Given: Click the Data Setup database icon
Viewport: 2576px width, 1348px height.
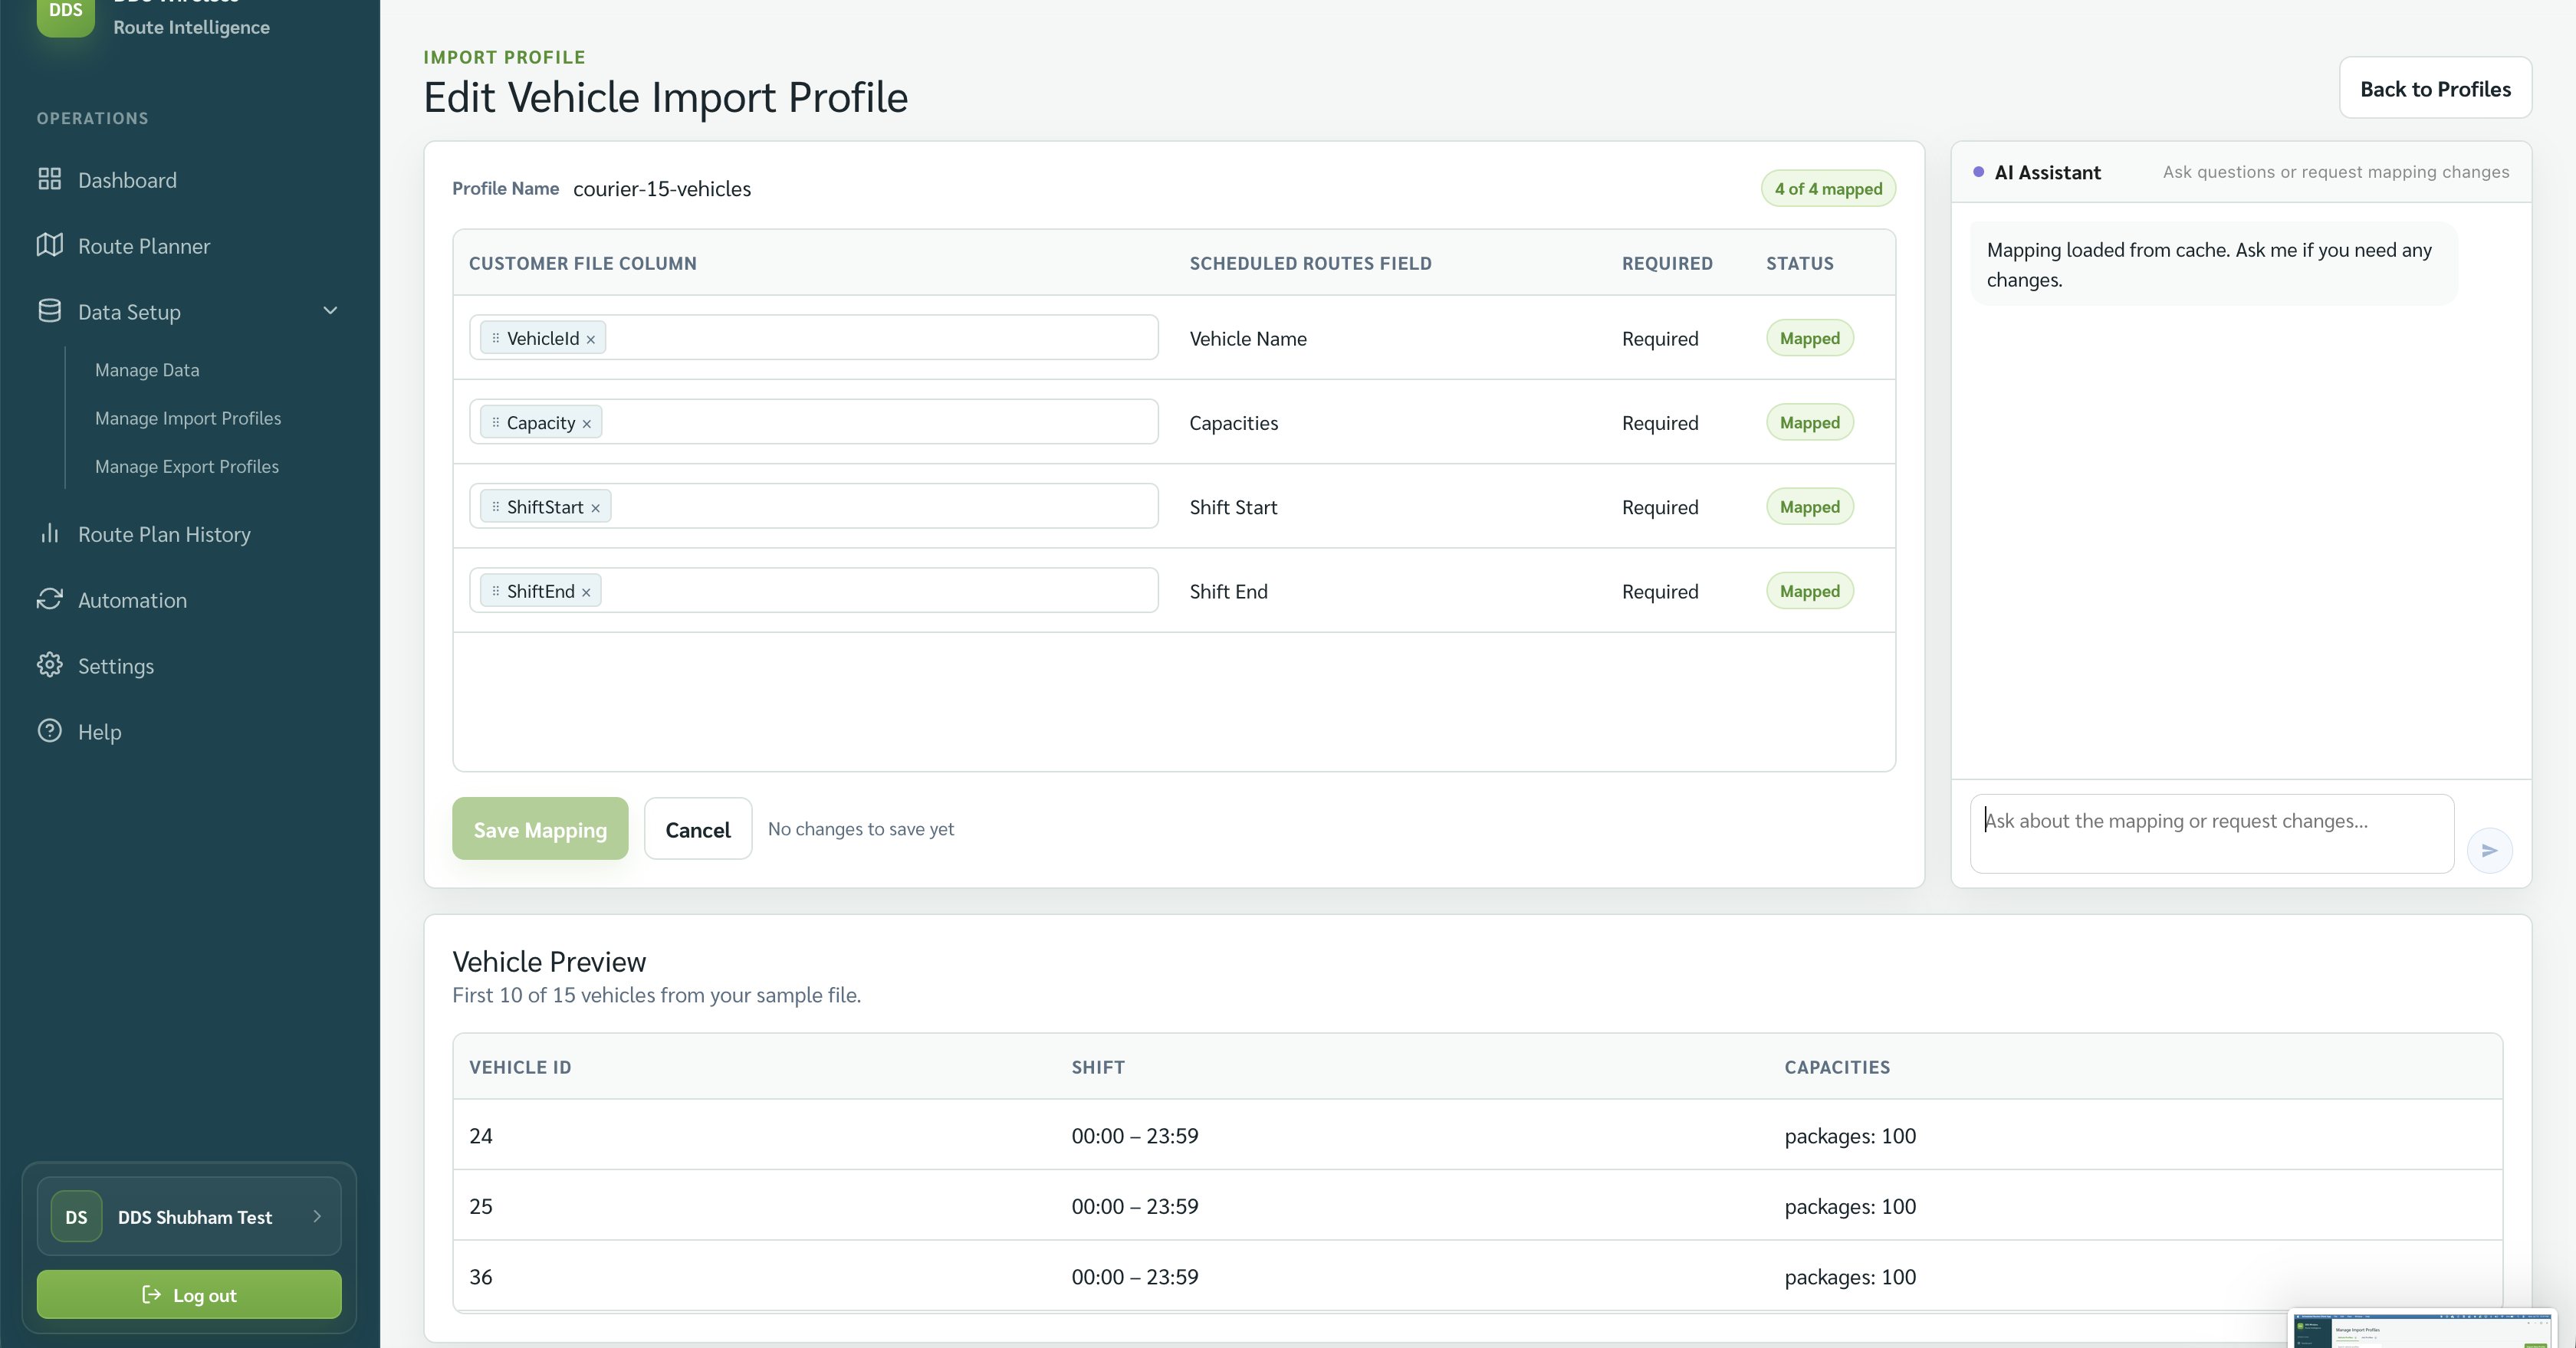Looking at the screenshot, I should pyautogui.click(x=49, y=311).
